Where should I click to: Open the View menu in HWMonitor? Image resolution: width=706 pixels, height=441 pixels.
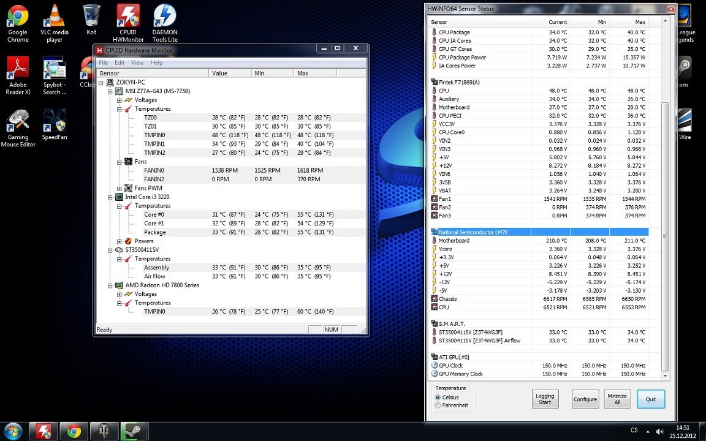137,62
